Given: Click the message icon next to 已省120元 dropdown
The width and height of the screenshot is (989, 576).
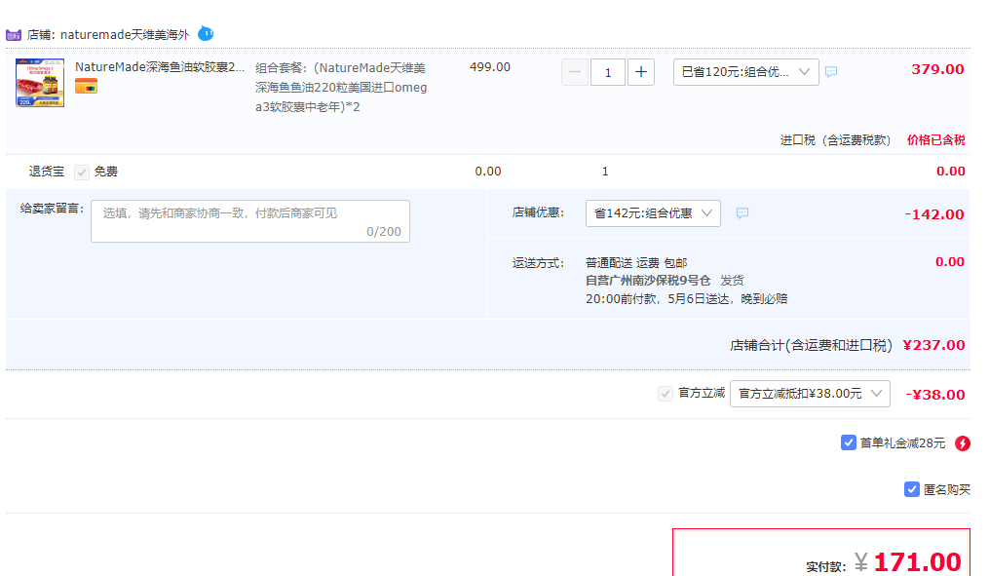Looking at the screenshot, I should click(831, 72).
